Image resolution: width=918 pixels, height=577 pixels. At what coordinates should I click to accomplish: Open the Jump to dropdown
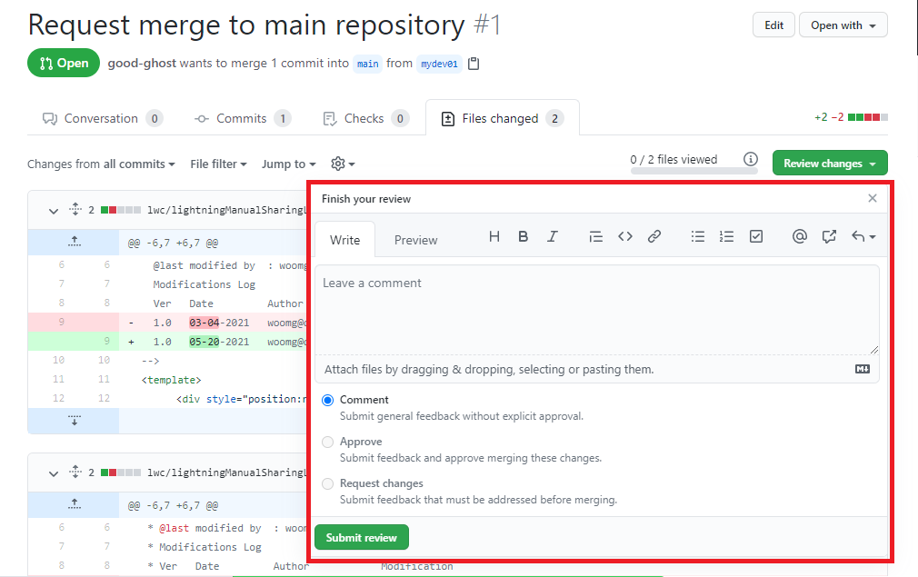(288, 164)
